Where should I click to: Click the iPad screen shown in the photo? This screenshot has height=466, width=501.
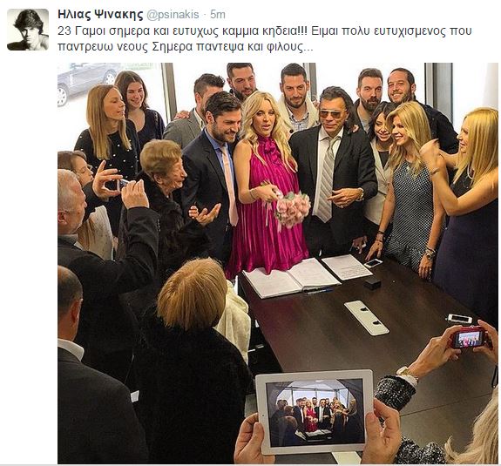coord(315,412)
